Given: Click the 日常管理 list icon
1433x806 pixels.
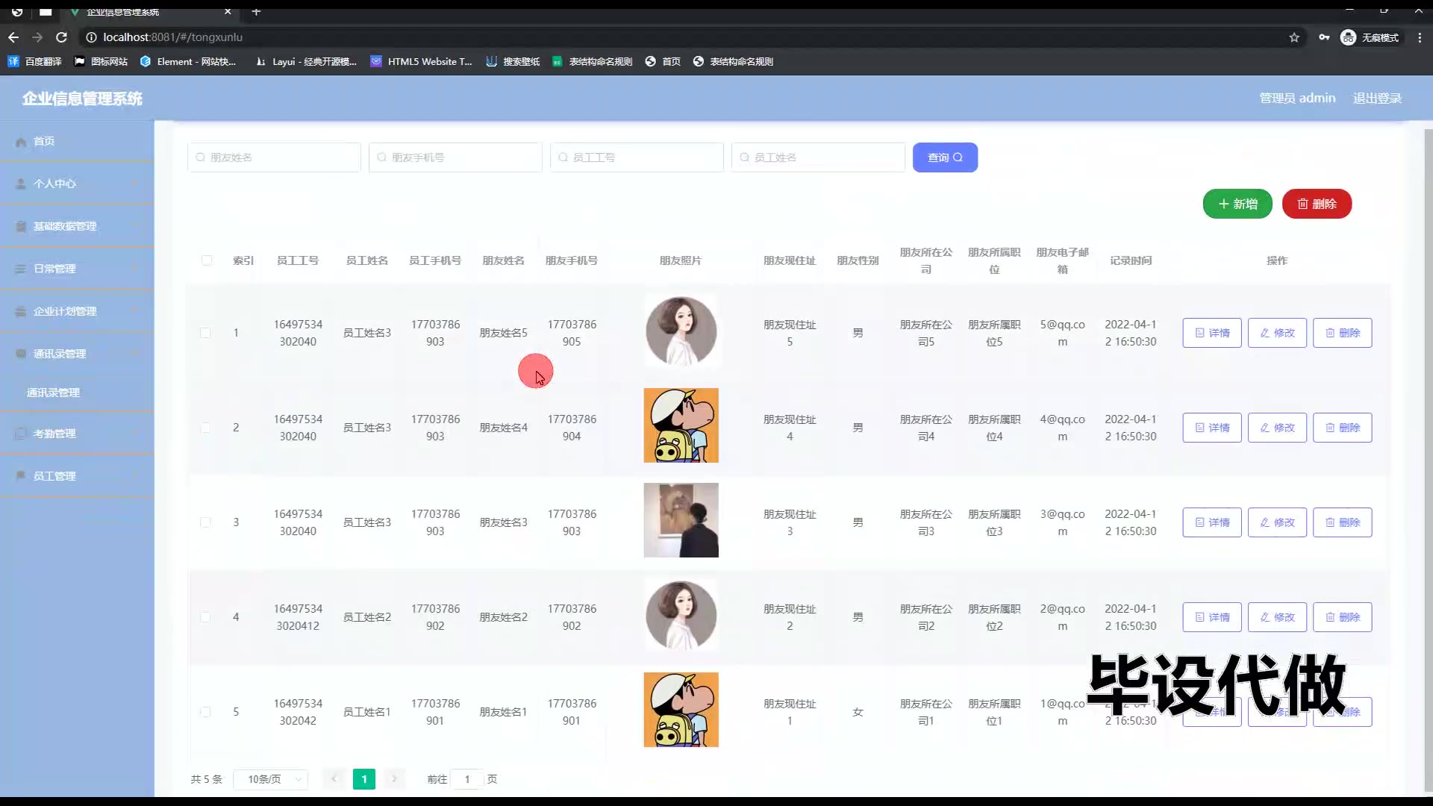Looking at the screenshot, I should 21,269.
